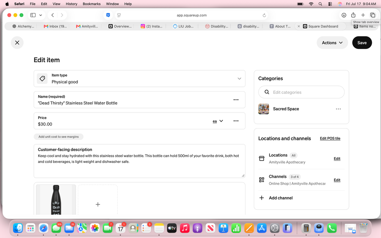Click the Bitwarden shield extension icon
This screenshot has height=238, width=381.
point(108,15)
